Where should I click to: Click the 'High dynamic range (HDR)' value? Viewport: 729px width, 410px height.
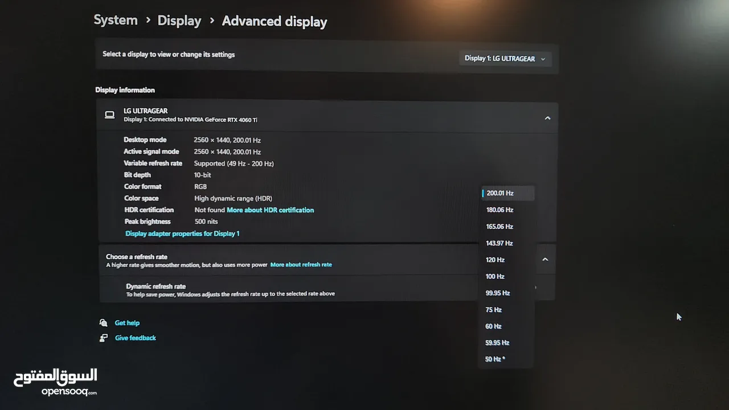click(234, 198)
